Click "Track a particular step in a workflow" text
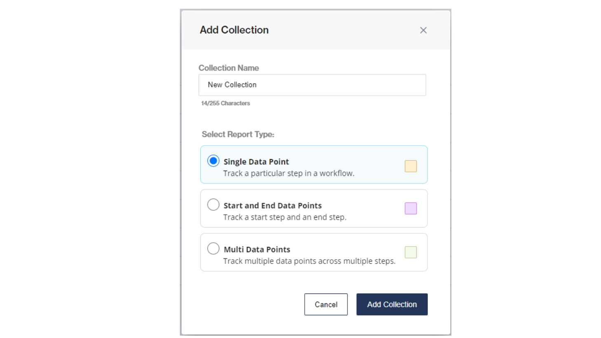601x338 pixels. pyautogui.click(x=289, y=174)
